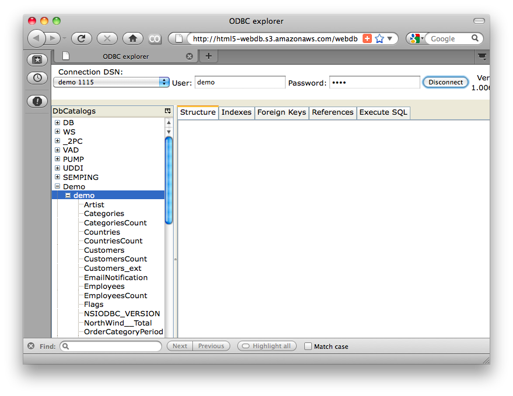The image size is (513, 396).
Task: Toggle the Highlight all option
Action: [x=266, y=346]
